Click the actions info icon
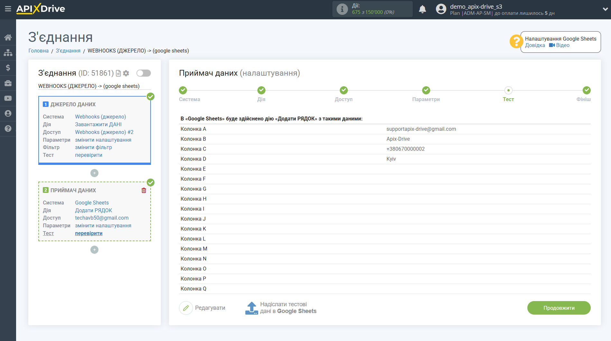Viewport: 611px width, 341px height. click(342, 9)
